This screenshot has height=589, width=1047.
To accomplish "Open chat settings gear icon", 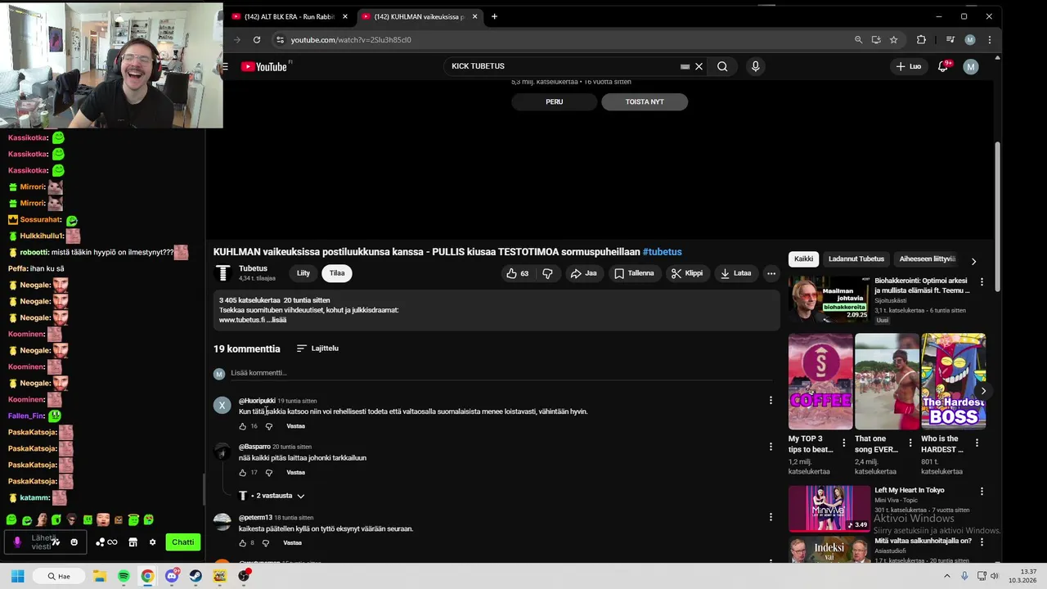I will pyautogui.click(x=152, y=542).
